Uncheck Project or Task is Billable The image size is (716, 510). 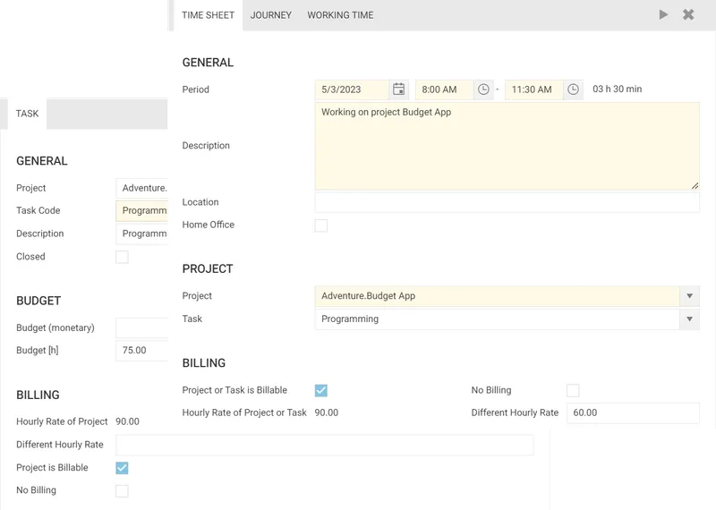tap(321, 390)
